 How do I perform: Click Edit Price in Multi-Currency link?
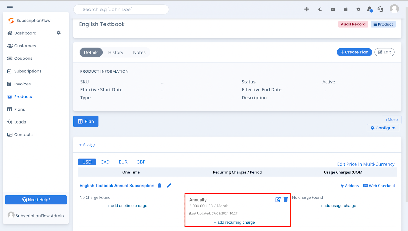[366, 164]
